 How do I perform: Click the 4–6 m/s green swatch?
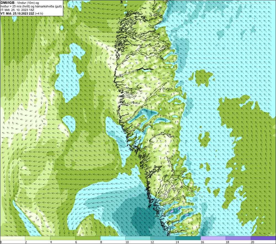point(63,238)
